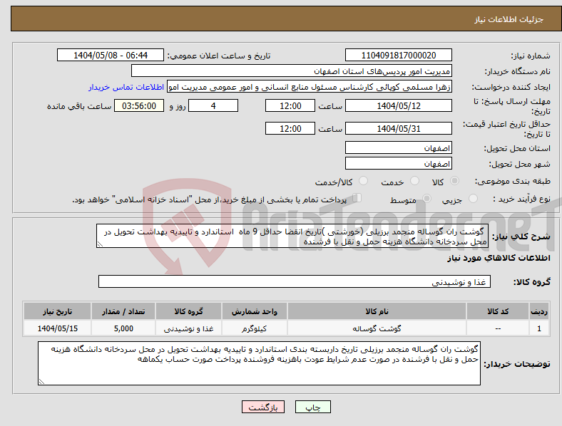
Task: Click the response deadline date 1404/05/12 field
Action: [398, 105]
